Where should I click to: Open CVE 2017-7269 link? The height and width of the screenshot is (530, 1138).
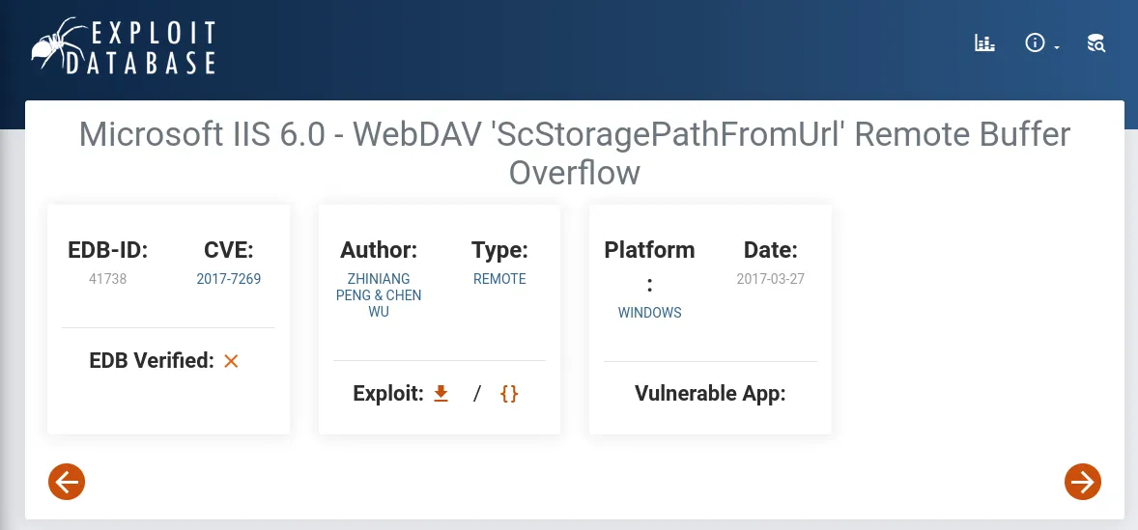[229, 278]
